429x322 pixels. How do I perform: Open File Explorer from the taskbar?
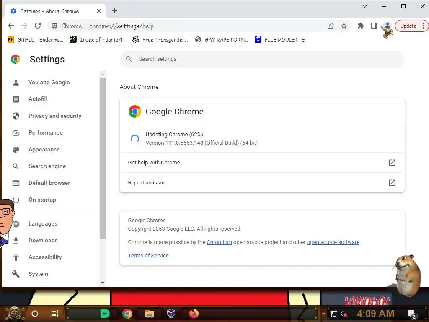pyautogui.click(x=150, y=314)
